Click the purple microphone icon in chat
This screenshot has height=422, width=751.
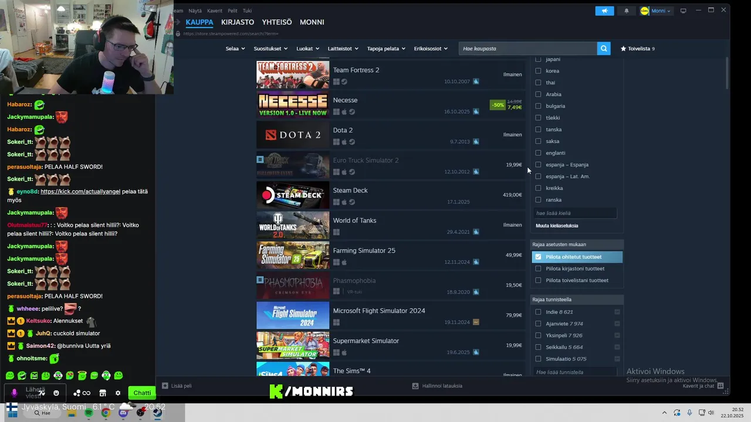pyautogui.click(x=15, y=393)
